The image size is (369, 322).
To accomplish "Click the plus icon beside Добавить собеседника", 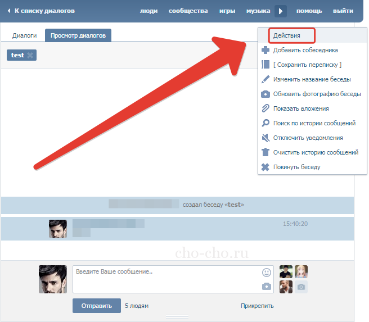I will click(265, 50).
